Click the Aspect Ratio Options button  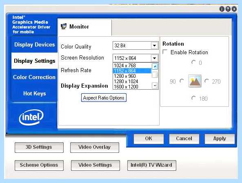[104, 97]
